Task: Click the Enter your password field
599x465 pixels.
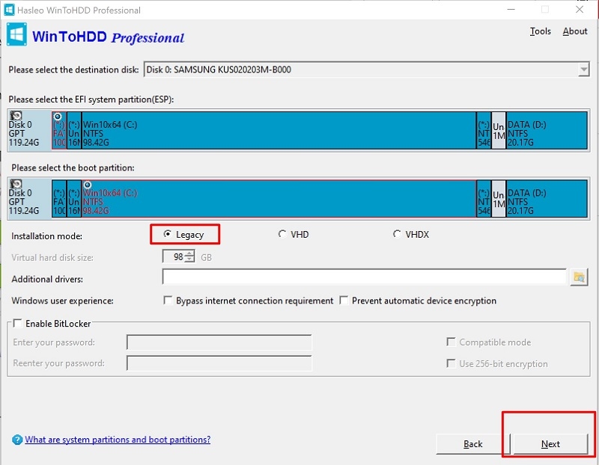Action: coord(219,342)
